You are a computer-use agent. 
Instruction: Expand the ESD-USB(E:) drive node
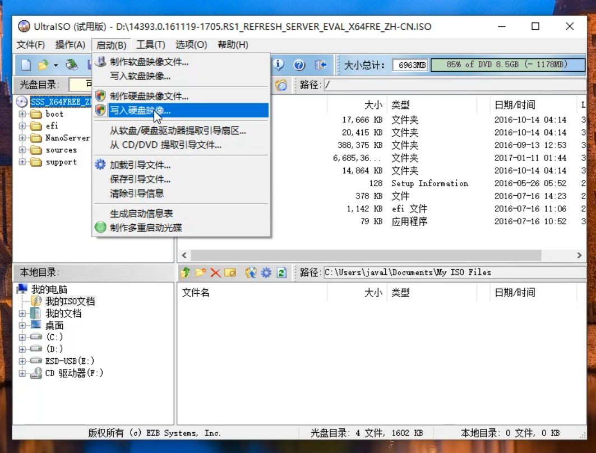point(22,361)
